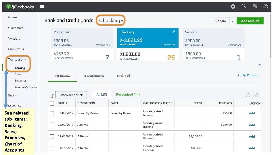
Task: Open the Batch actions dropdown
Action: pyautogui.click(x=71, y=95)
